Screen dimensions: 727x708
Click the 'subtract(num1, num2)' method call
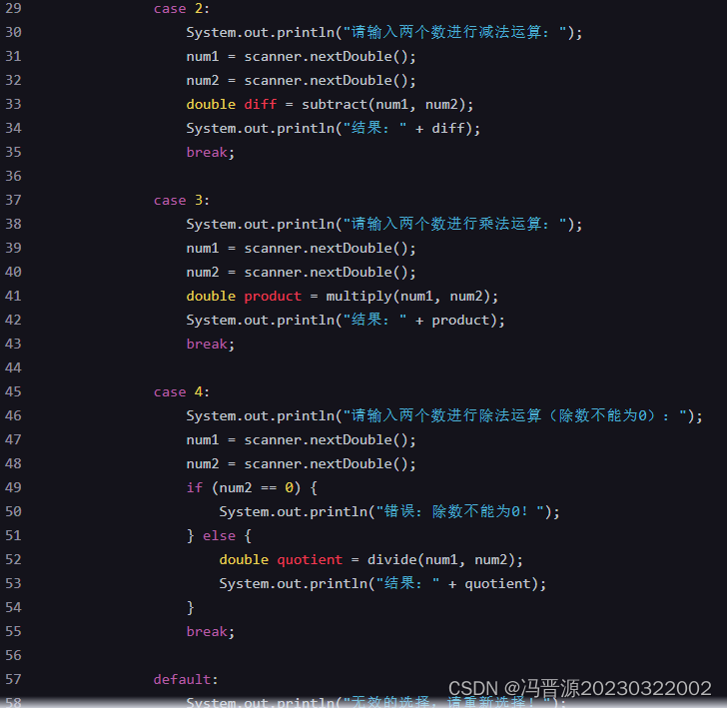(x=383, y=105)
